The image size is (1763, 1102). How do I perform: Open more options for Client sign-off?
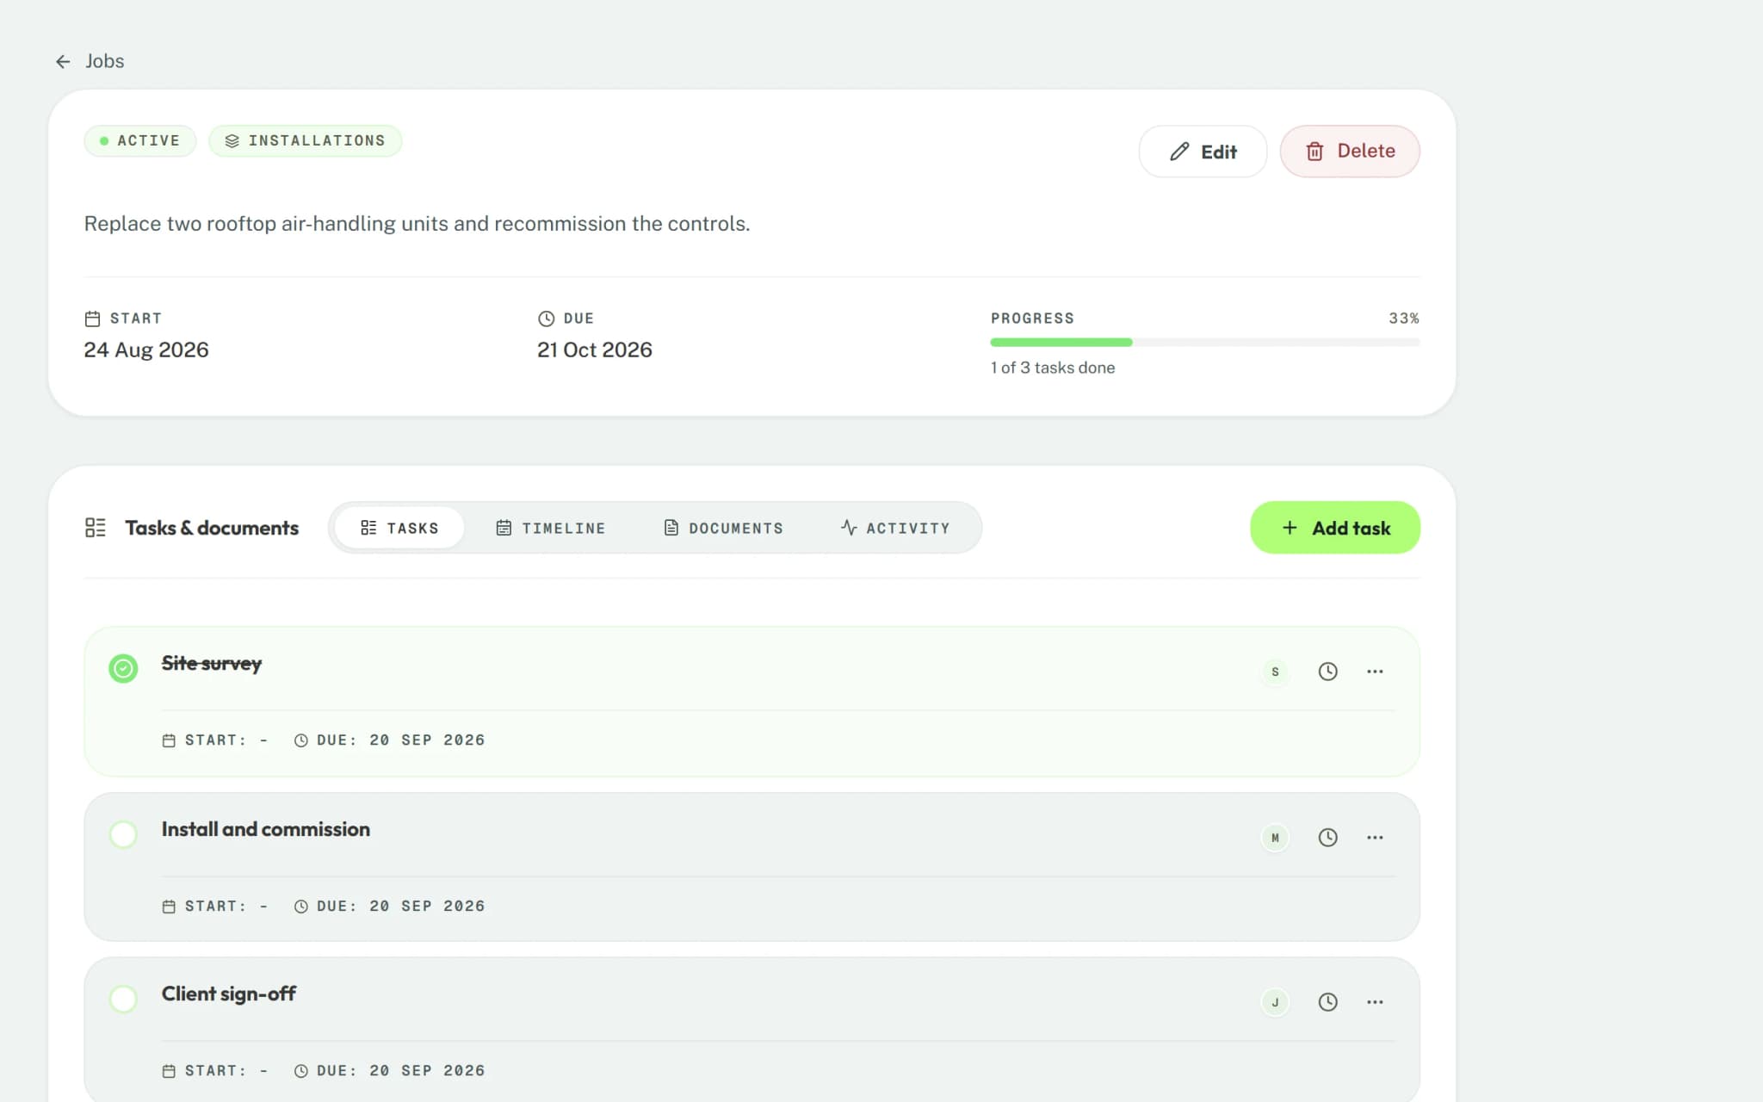pyautogui.click(x=1375, y=1002)
